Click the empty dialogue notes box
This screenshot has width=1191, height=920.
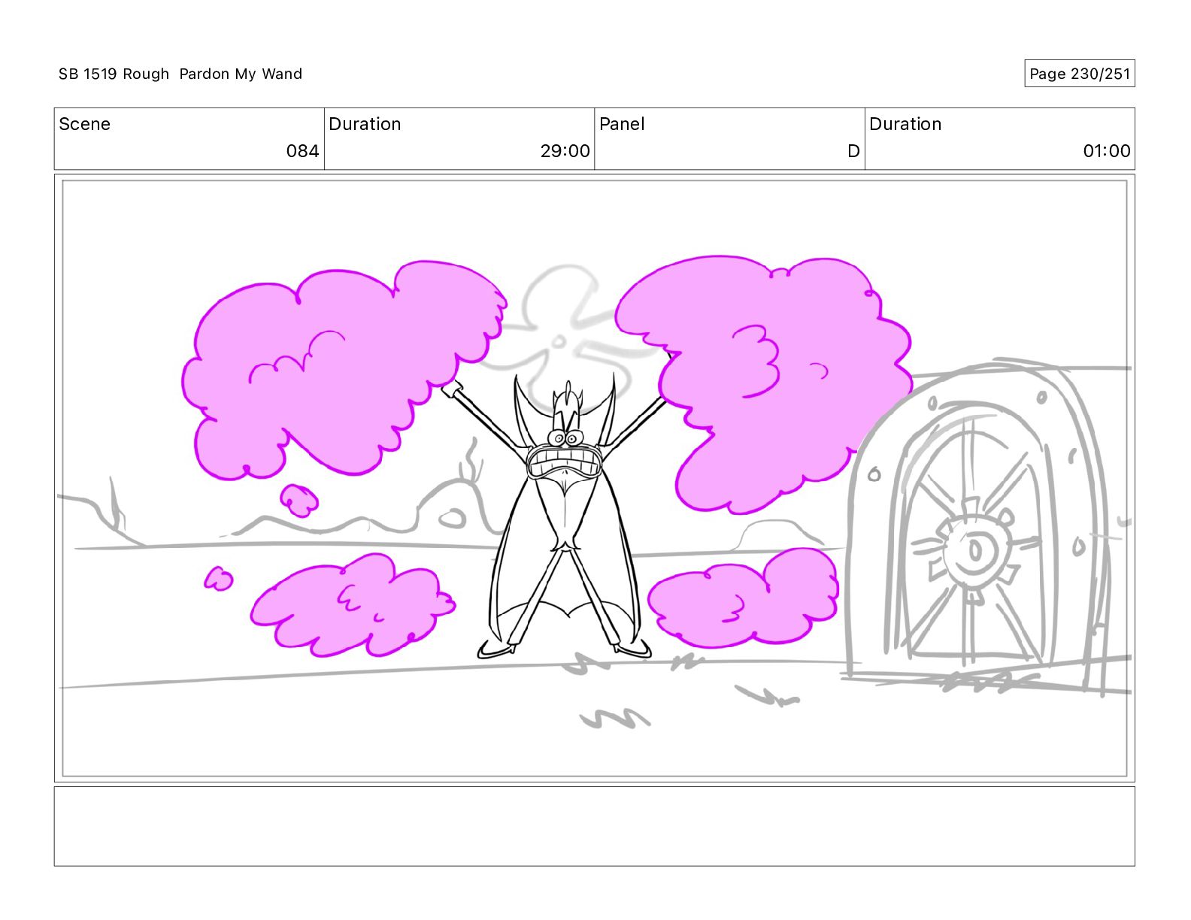point(594,826)
